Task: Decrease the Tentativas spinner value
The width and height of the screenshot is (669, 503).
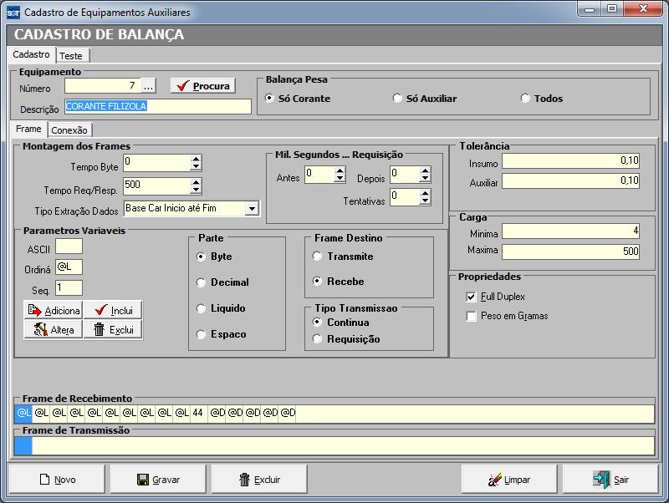Action: pyautogui.click(x=425, y=201)
